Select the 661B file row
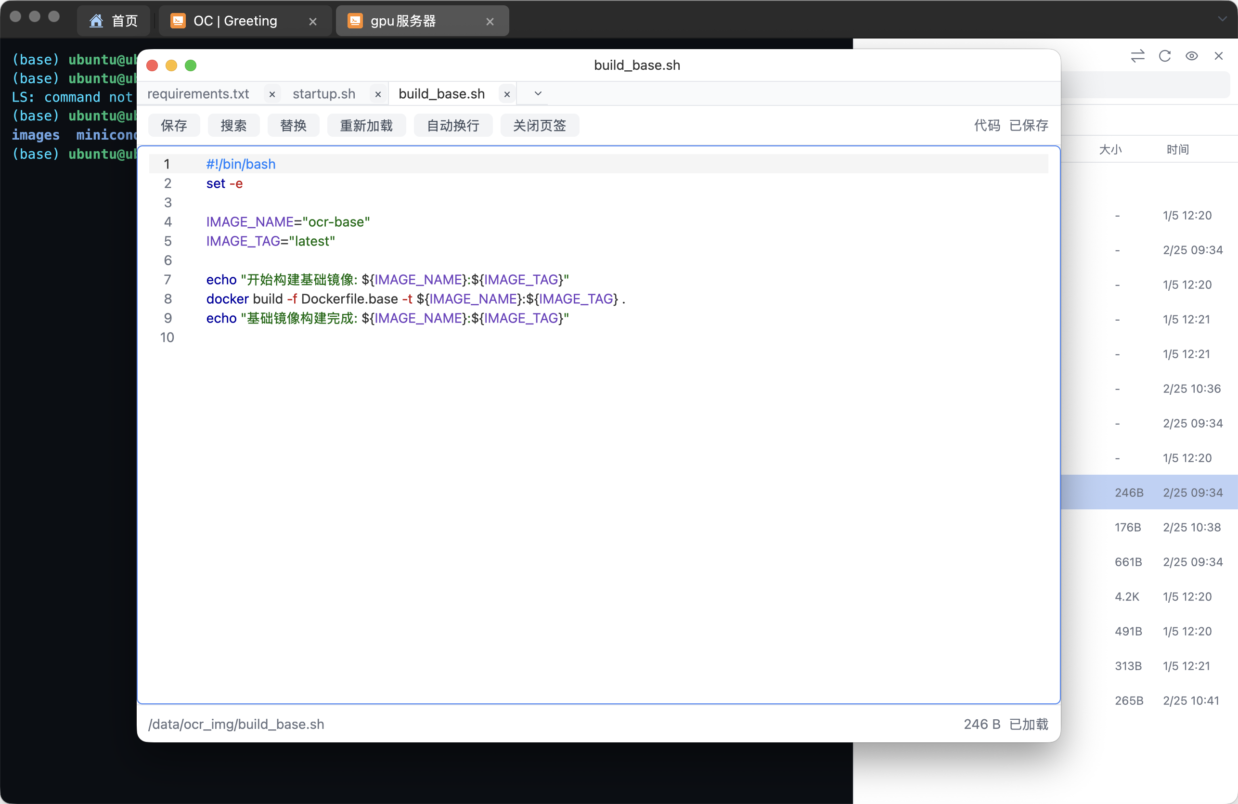The height and width of the screenshot is (804, 1238). pyautogui.click(x=1149, y=561)
